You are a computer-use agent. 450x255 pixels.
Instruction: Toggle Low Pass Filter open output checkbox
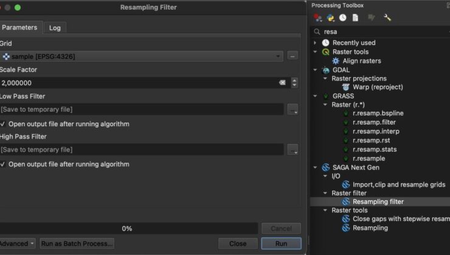2,124
